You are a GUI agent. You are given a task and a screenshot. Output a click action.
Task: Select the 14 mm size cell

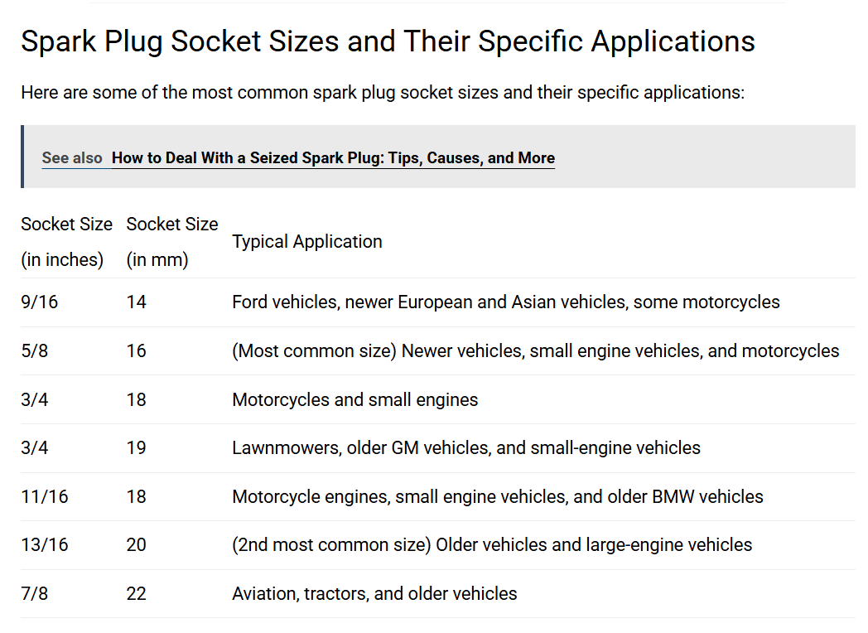click(137, 302)
